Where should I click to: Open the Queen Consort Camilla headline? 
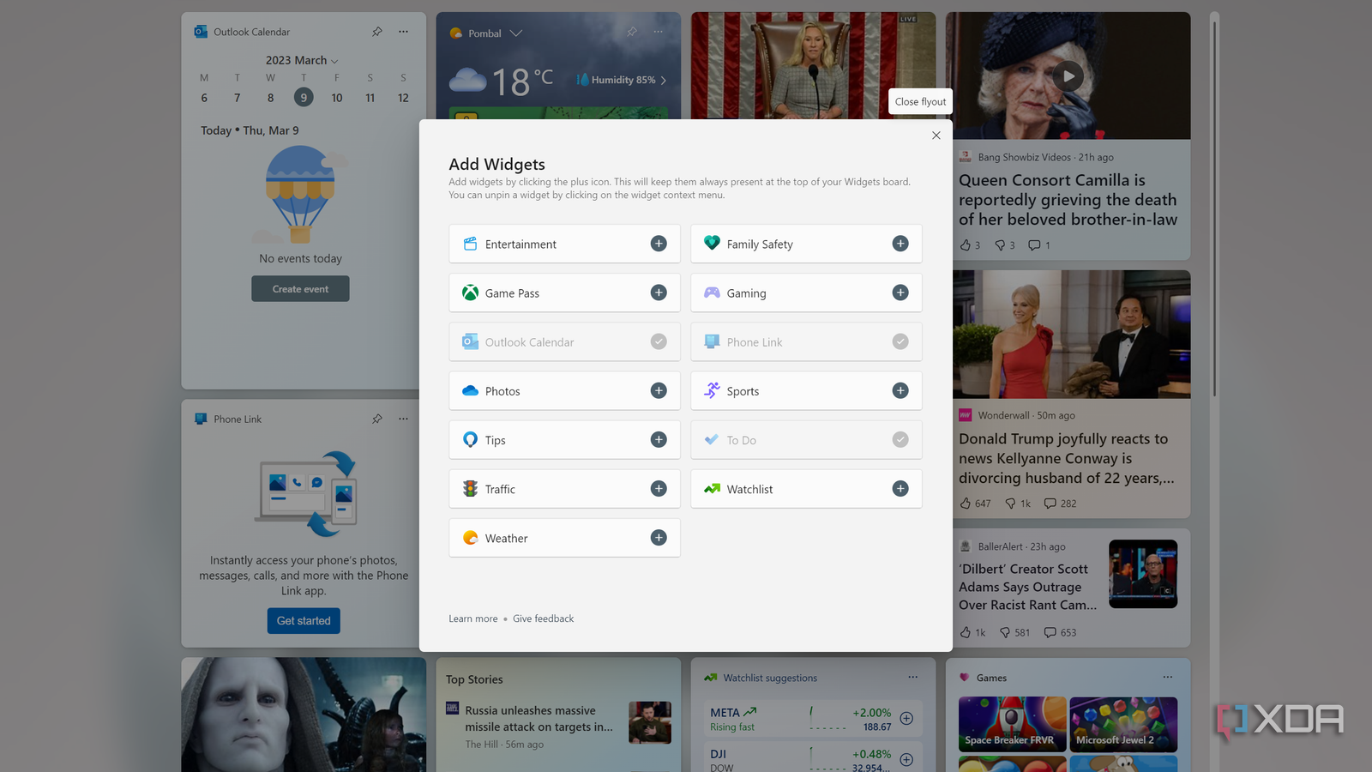point(1068,200)
